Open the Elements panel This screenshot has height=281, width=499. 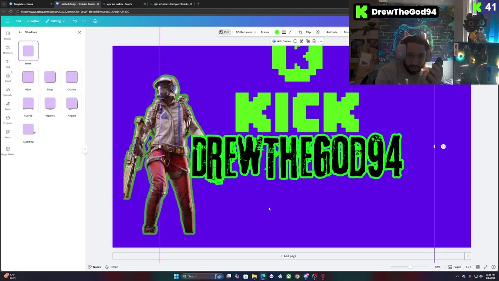pos(7,49)
